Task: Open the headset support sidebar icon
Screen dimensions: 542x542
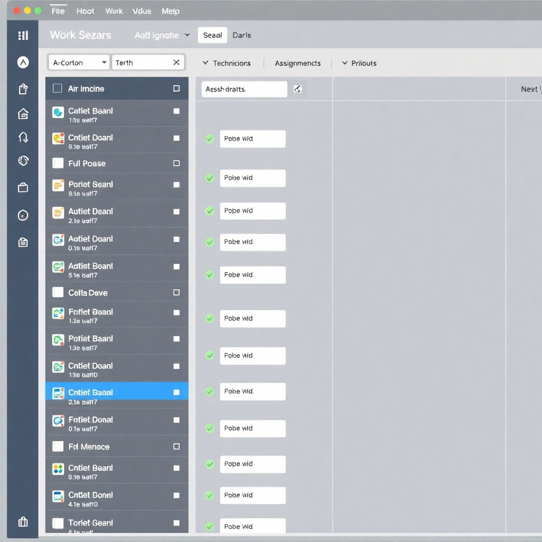Action: coord(23,137)
